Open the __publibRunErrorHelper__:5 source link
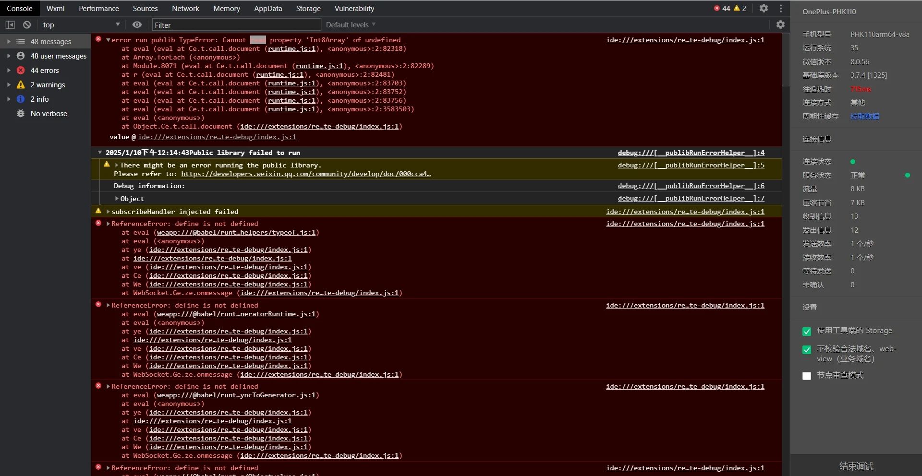Image resolution: width=922 pixels, height=476 pixels. coord(691,165)
